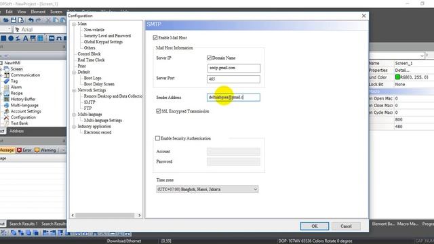This screenshot has height=244, width=434.
Task: Select Control Block in the tree
Action: [x=89, y=54]
